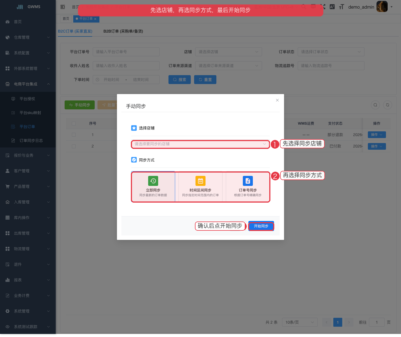Click the 开始时间 date field
The image size is (401, 337).
111,80
